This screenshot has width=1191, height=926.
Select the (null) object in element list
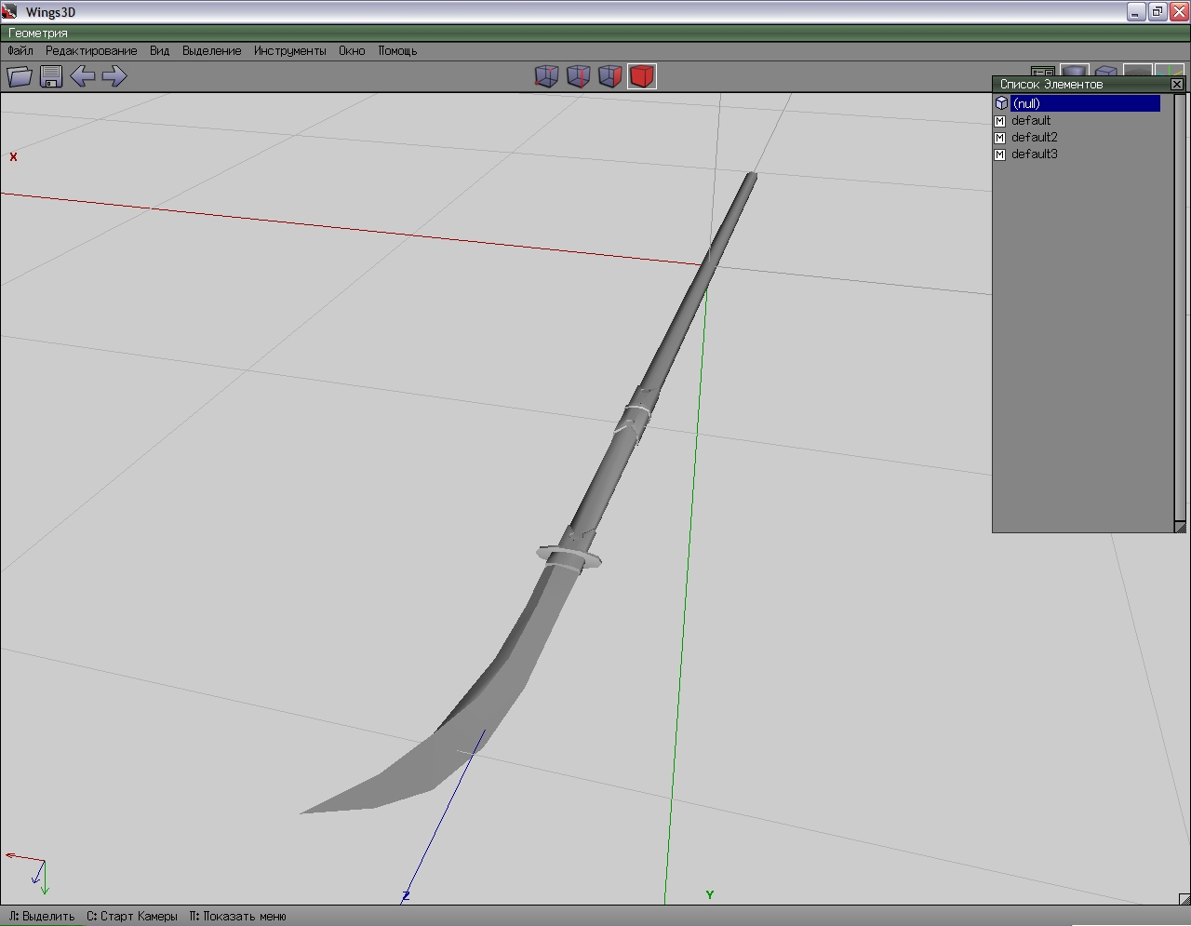1084,103
